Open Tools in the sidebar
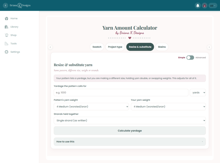The image size is (220, 163). tap(13, 44)
